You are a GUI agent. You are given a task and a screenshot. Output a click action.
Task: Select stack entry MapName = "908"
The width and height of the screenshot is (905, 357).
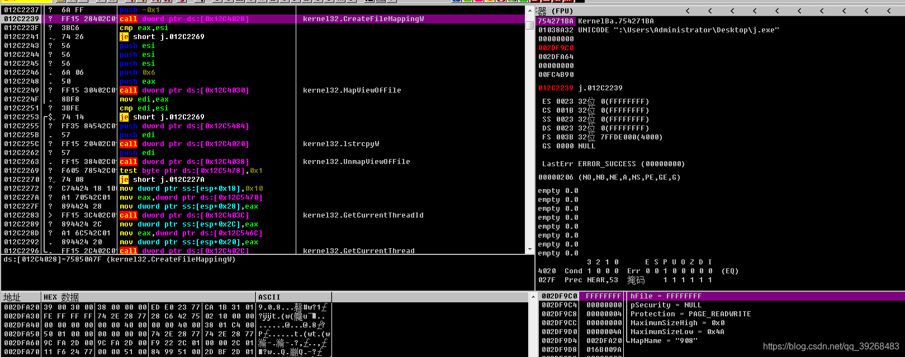coord(664,341)
